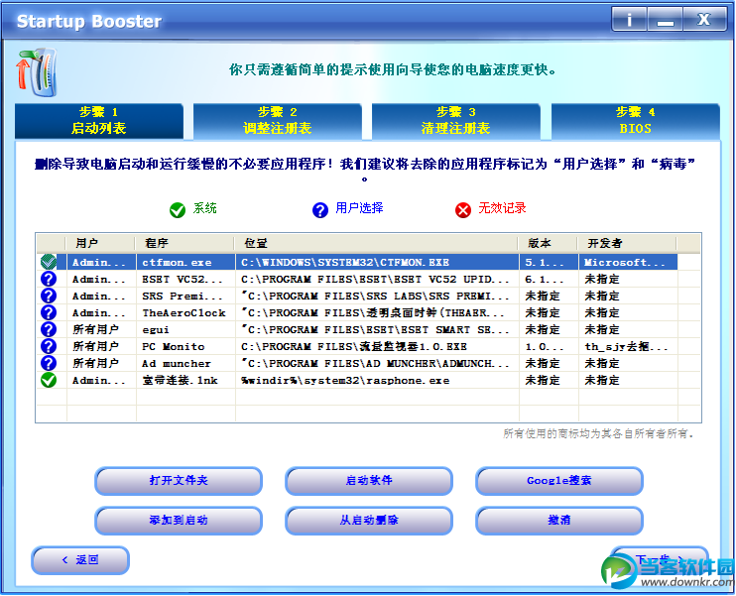Click the 系统 legend label

pyautogui.click(x=204, y=208)
